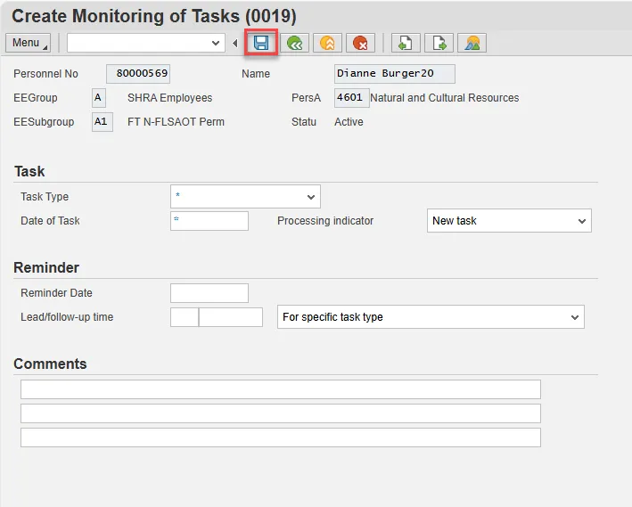The width and height of the screenshot is (632, 507).
Task: Click the Save disk icon
Action: 261,43
